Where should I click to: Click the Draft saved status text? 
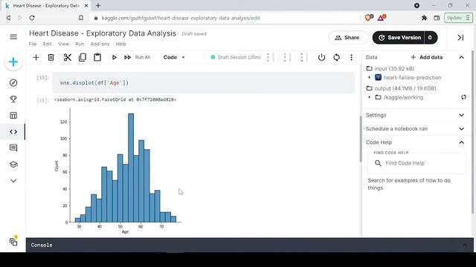[x=194, y=33]
